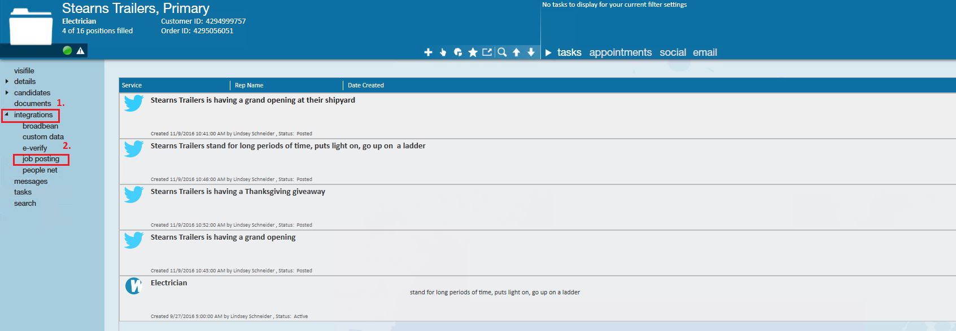Viewport: 956px width, 331px height.
Task: Collapse the integrations tree node
Action: [x=7, y=114]
